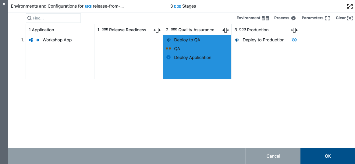Click the Cancel button
The image size is (355, 164).
[x=273, y=156]
